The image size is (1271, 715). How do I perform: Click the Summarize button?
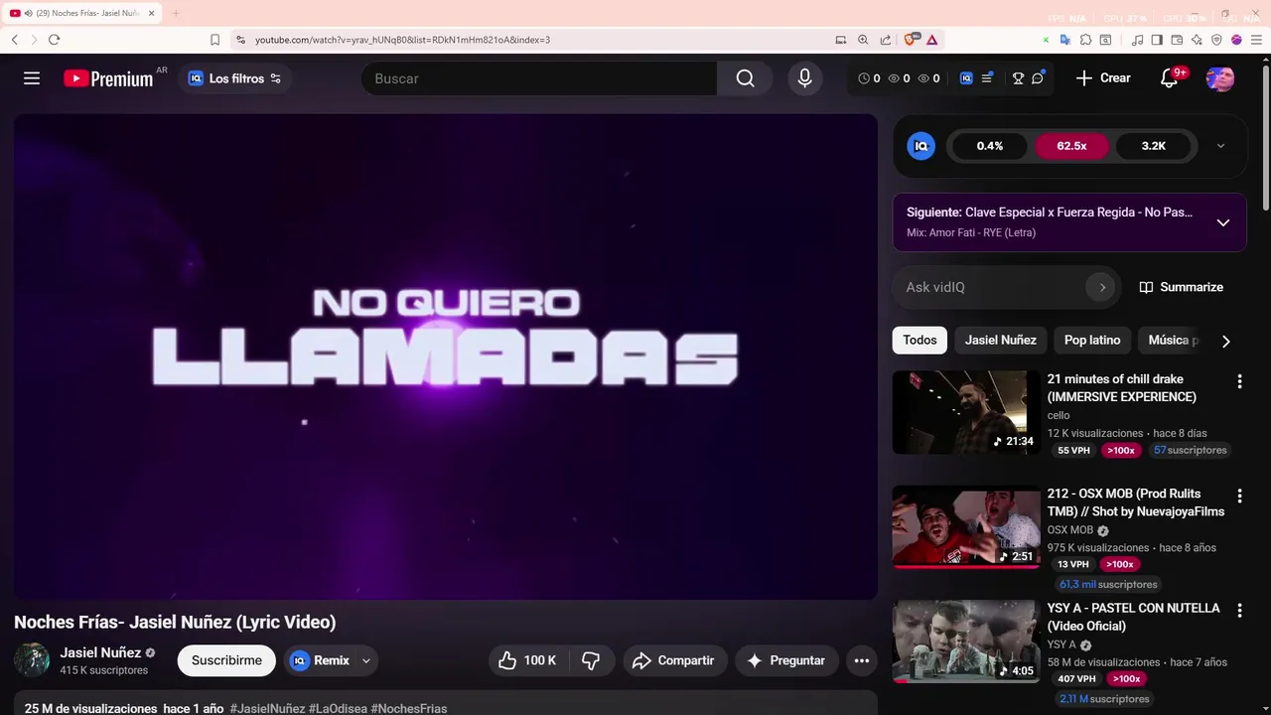coord(1181,287)
